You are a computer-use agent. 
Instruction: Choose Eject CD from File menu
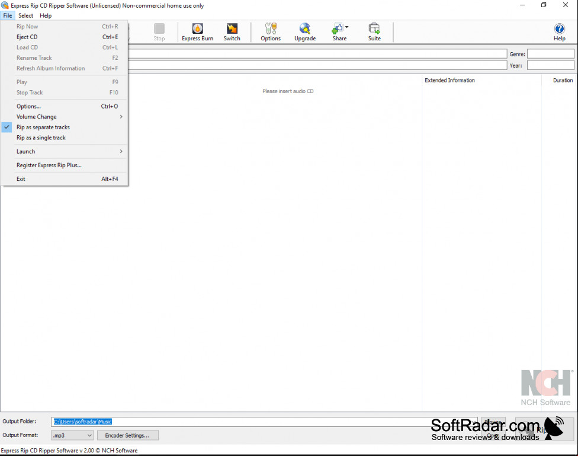click(x=64, y=37)
